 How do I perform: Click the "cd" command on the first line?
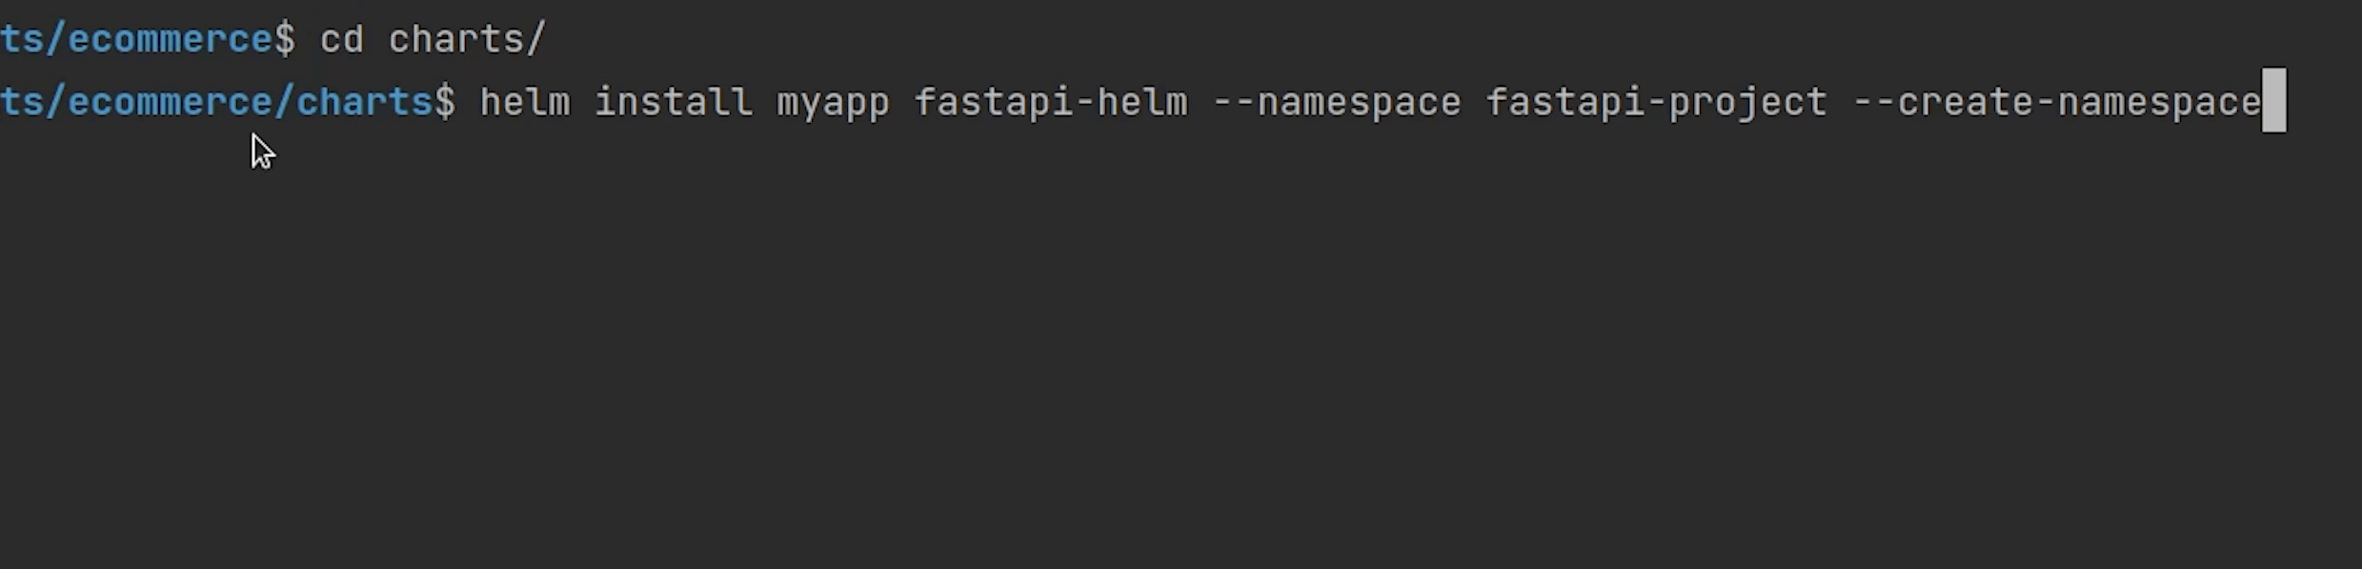[x=341, y=40]
